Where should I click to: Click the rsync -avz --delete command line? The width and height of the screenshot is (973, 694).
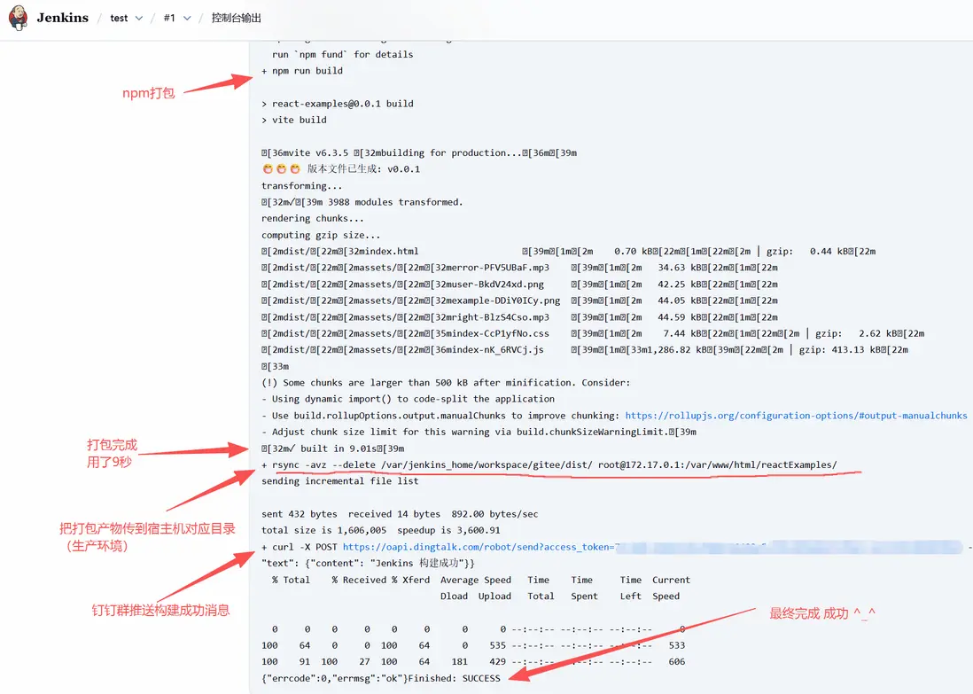point(549,465)
